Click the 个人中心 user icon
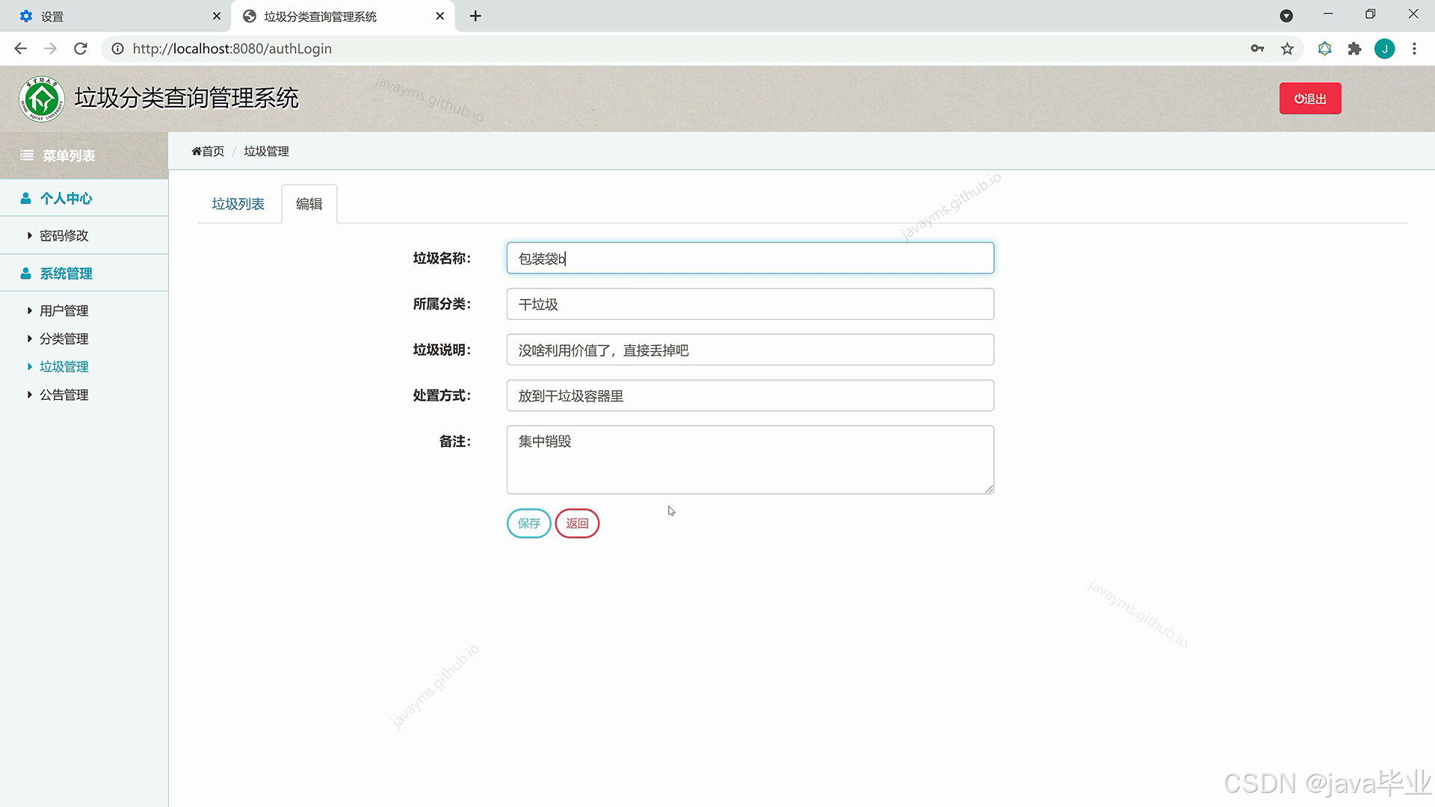Screen dimensions: 1435x807 pyautogui.click(x=25, y=198)
